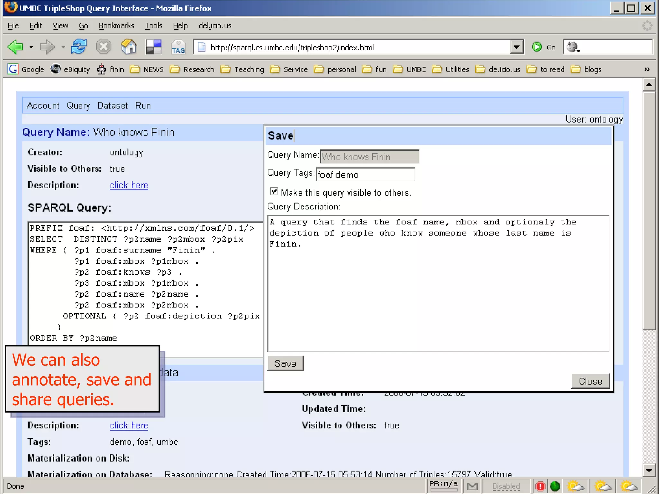Click the Close button in Save dialog

click(x=590, y=381)
